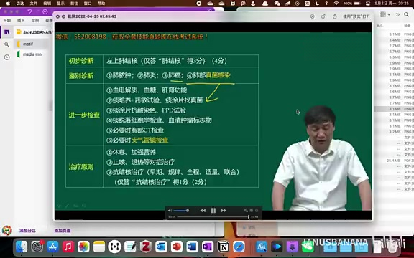Screen dimensions: 414x258
Task: Open the Music app in the Dock
Action: click(68, 247)
